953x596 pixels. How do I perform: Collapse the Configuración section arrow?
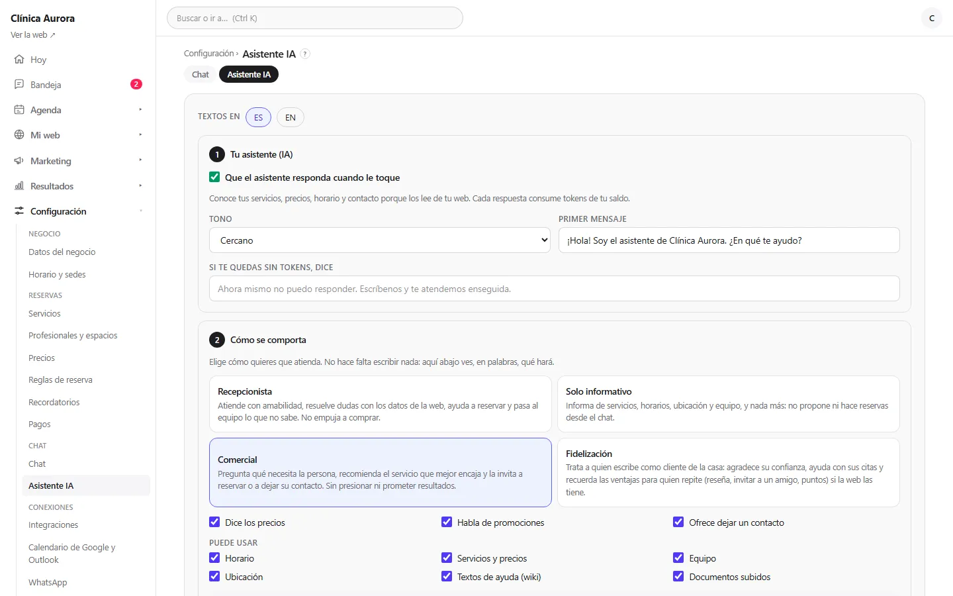[140, 211]
